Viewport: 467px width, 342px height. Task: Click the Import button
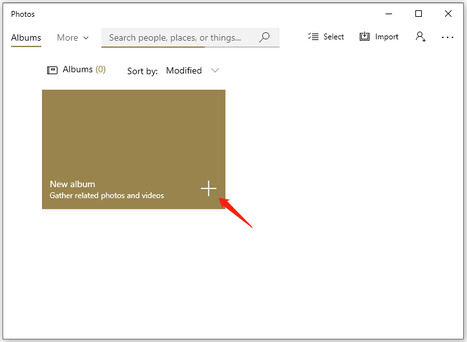379,37
